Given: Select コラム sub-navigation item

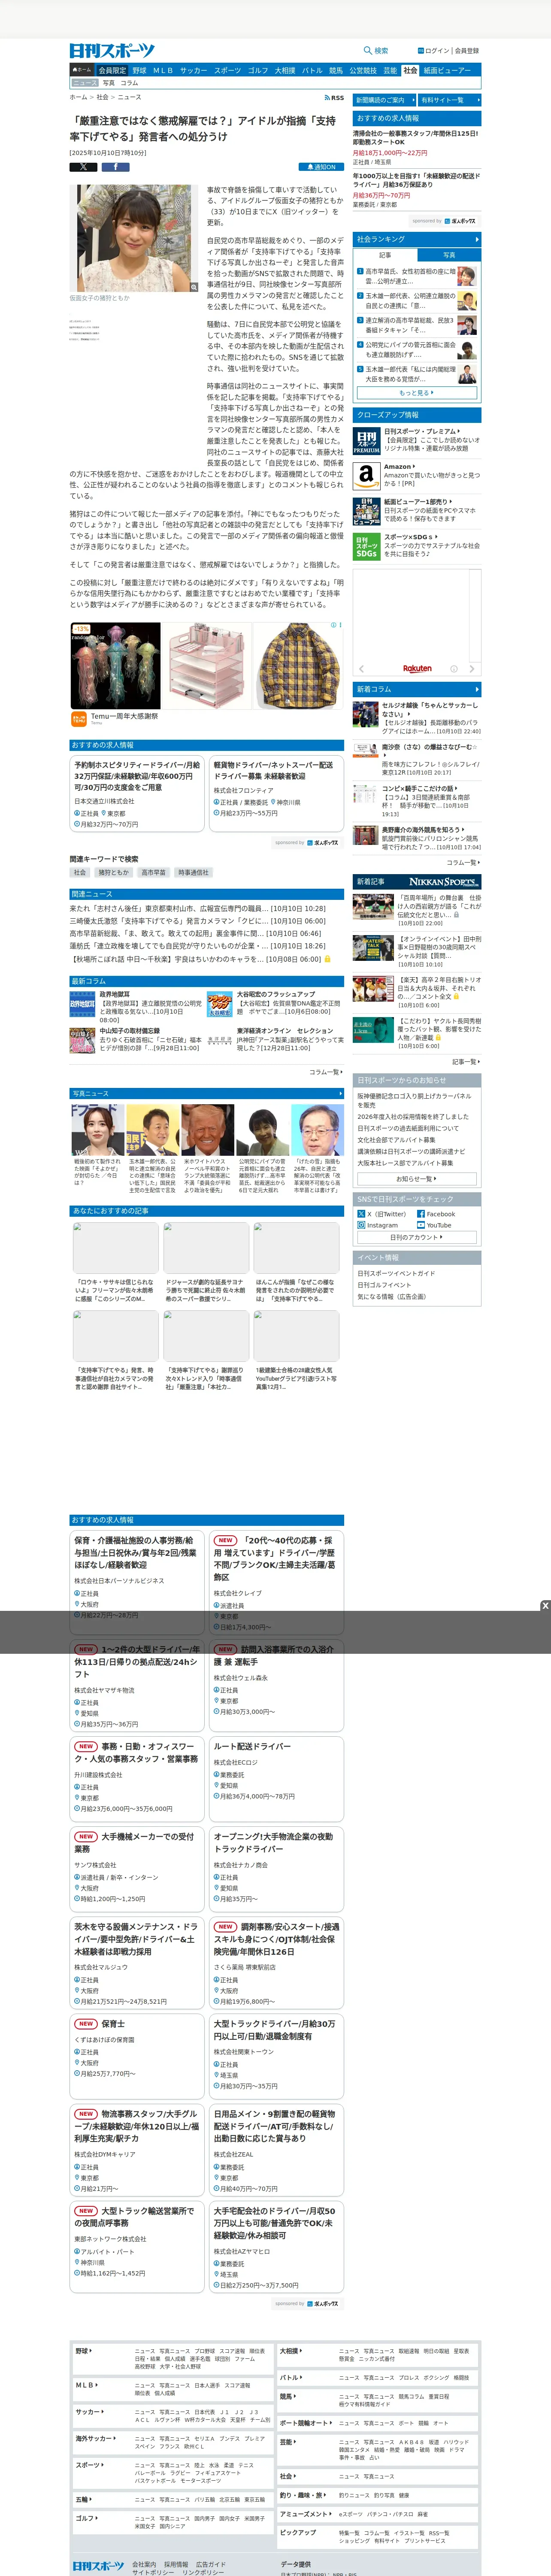Looking at the screenshot, I should 129,83.
